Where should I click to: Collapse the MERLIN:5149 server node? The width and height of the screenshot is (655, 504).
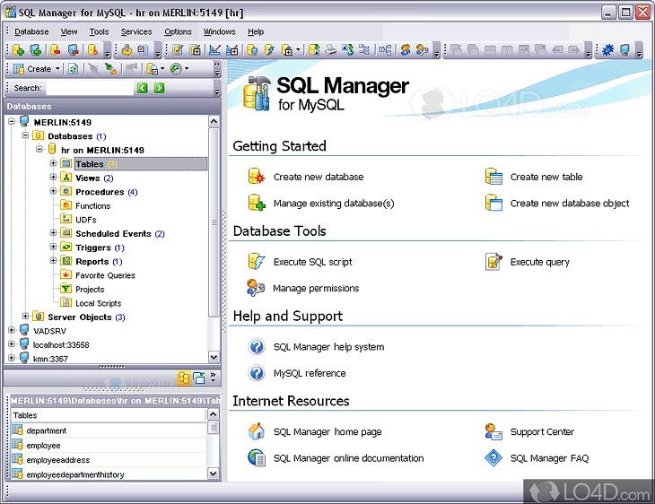click(12, 122)
